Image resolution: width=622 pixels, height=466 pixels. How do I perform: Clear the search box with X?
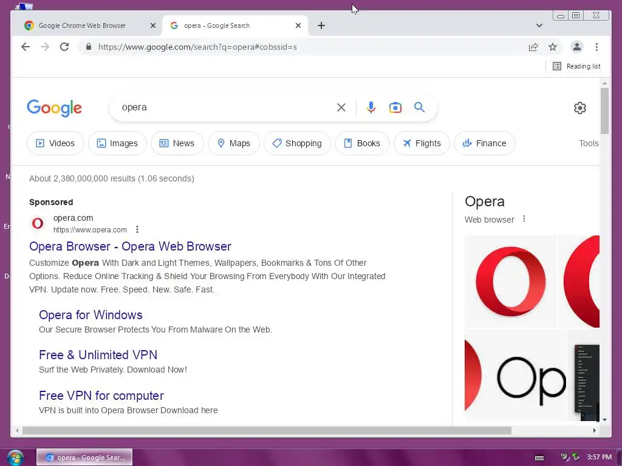pyautogui.click(x=341, y=107)
